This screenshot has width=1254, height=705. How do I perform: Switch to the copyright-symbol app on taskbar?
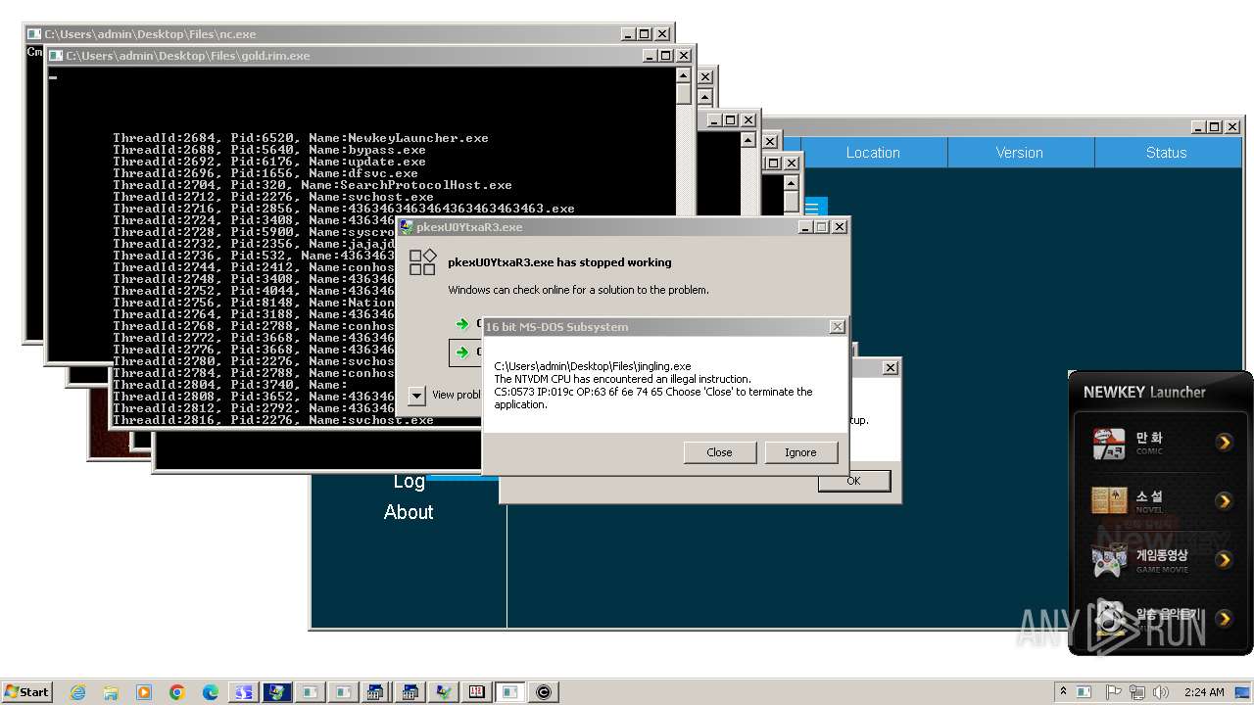click(544, 692)
